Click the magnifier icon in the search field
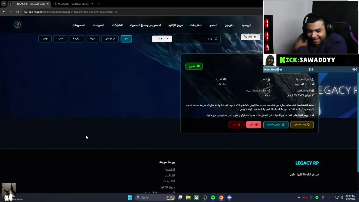Screen dimensions: 359x202 216,39
